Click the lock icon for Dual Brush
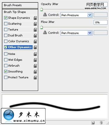The image size is (109, 125). pyautogui.click(x=35, y=36)
